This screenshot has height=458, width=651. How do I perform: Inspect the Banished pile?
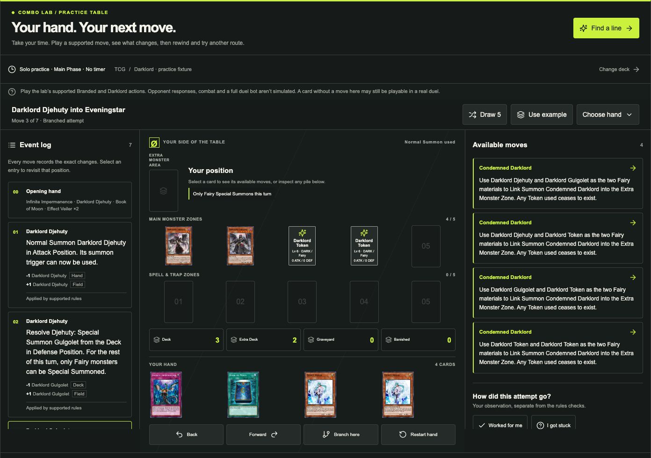418,340
